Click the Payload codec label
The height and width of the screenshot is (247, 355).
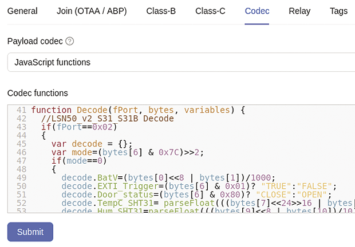click(35, 41)
